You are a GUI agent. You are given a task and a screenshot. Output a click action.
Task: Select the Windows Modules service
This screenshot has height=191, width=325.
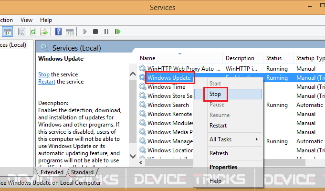pos(170,123)
